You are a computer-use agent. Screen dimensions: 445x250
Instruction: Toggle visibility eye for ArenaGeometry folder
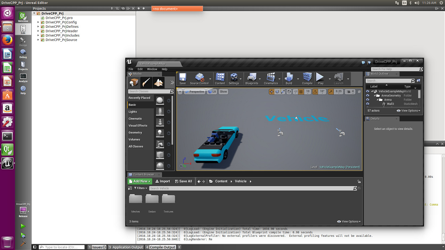367,95
